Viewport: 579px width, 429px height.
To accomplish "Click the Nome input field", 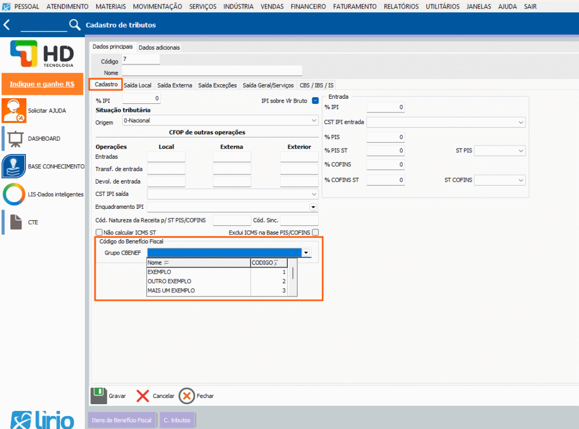I will [212, 71].
